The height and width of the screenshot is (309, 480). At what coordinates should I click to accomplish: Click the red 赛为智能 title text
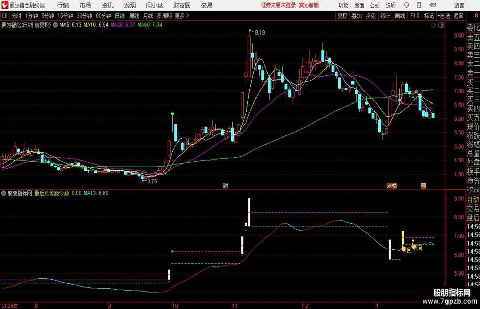(x=309, y=5)
